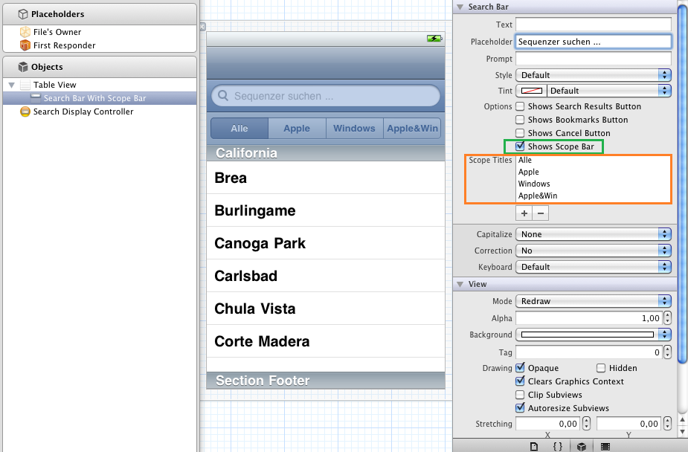This screenshot has height=452, width=688.
Task: Enable Shows Search Results Button checkbox
Action: [521, 106]
